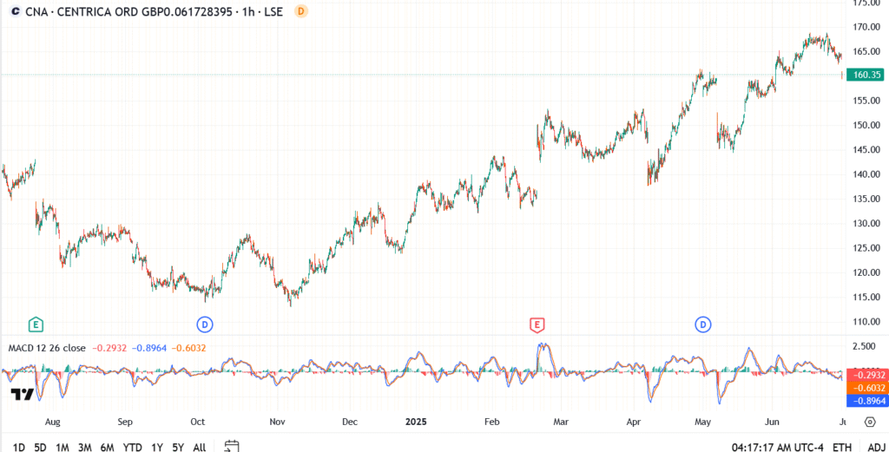Switch to the 1D range
The width and height of the screenshot is (889, 452).
19,447
